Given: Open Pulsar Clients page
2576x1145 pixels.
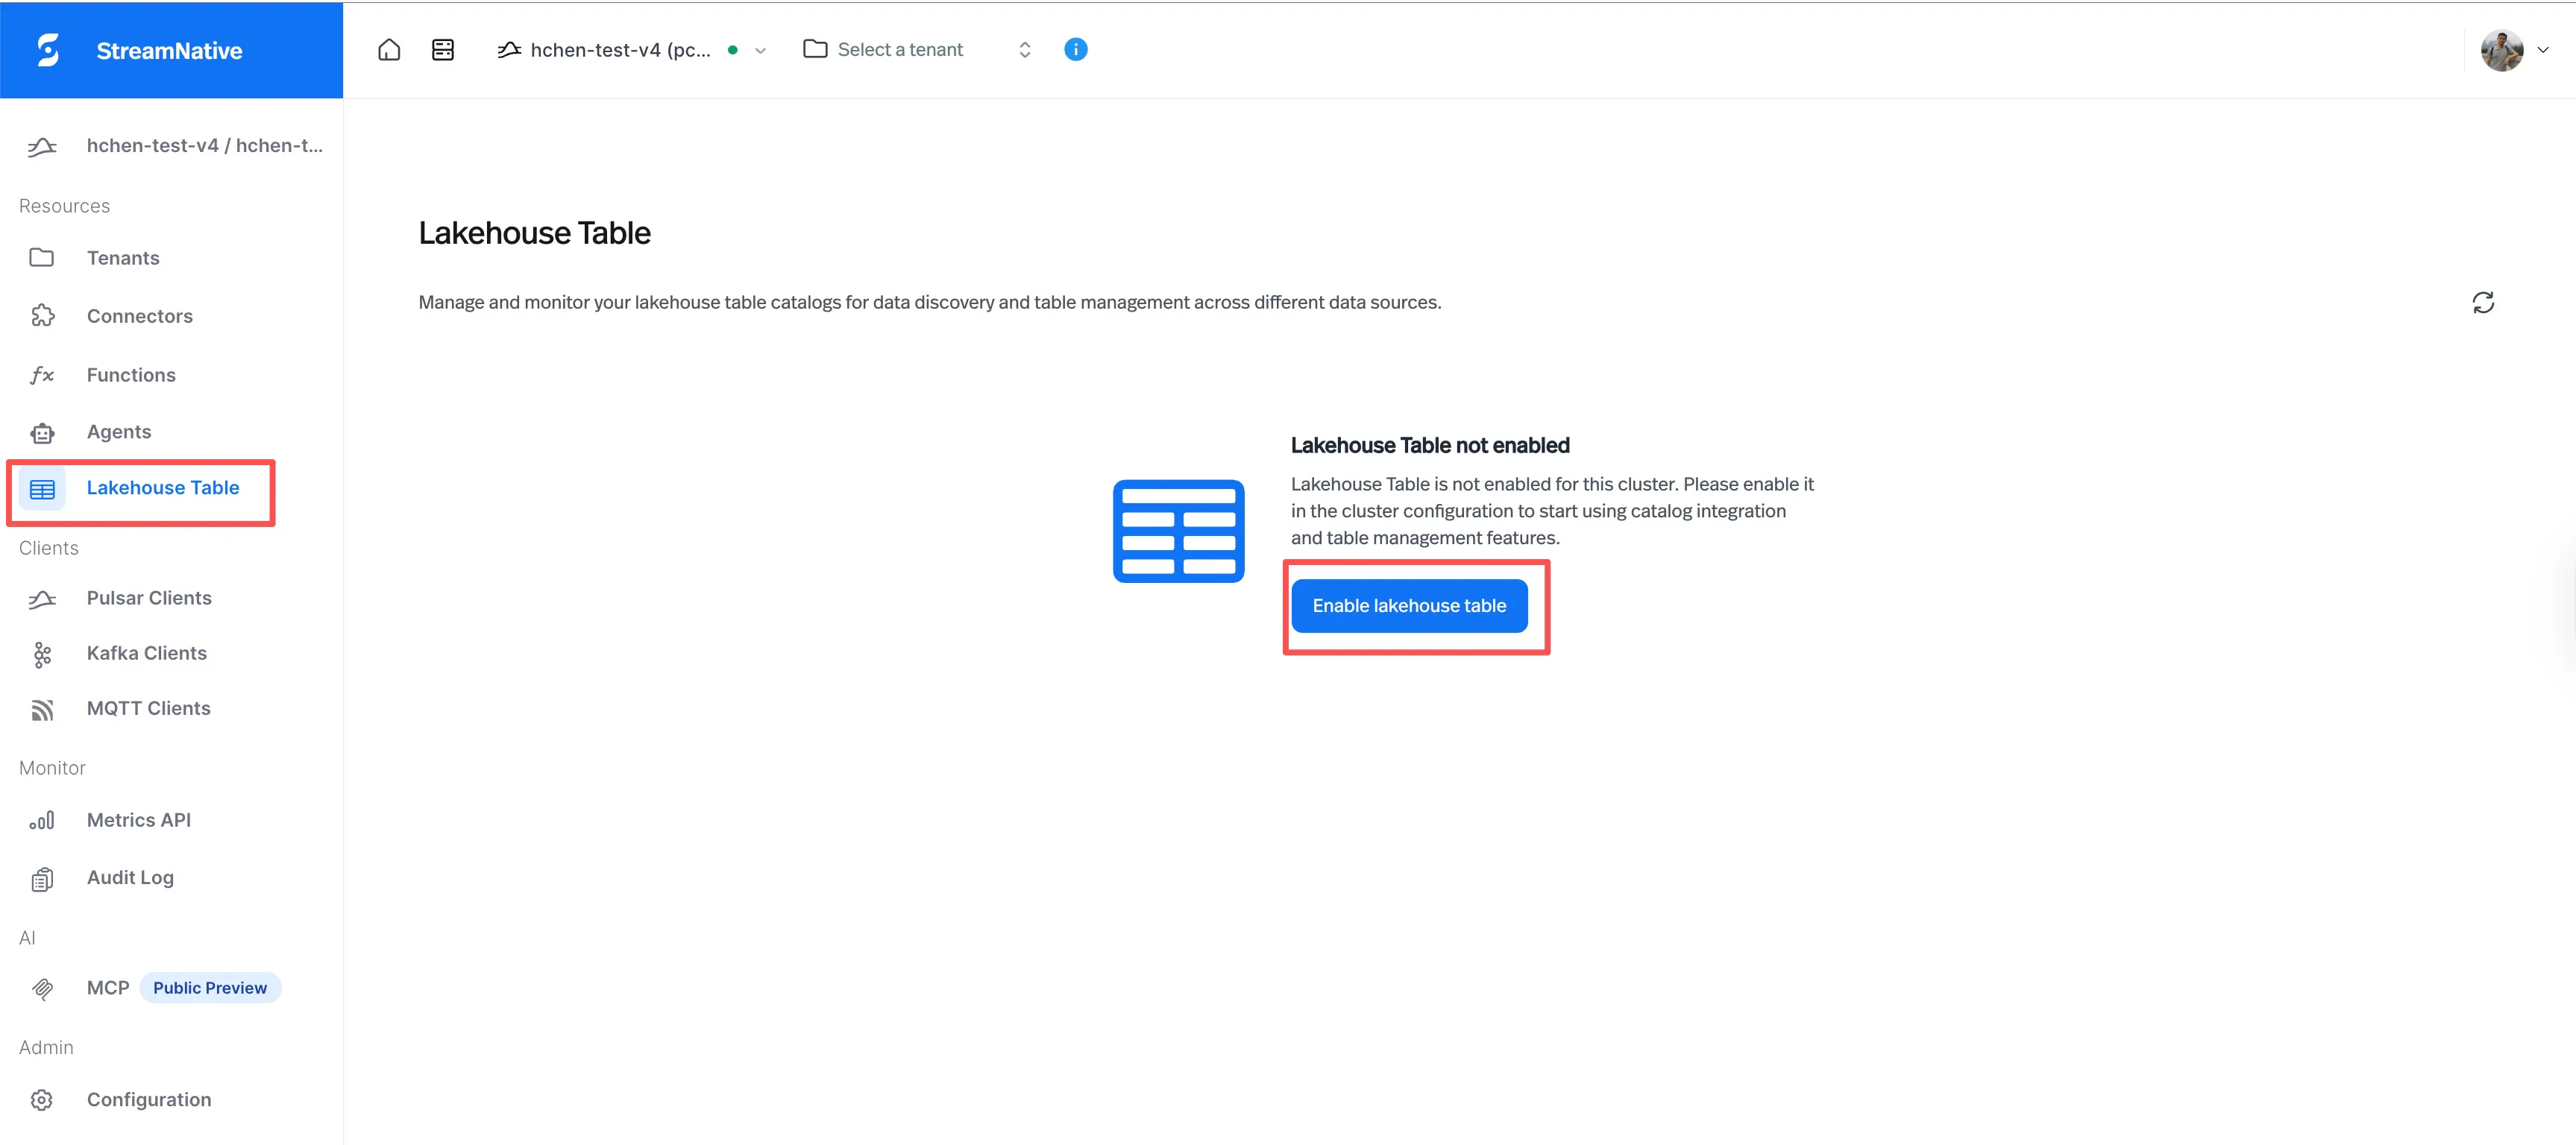Looking at the screenshot, I should point(149,598).
